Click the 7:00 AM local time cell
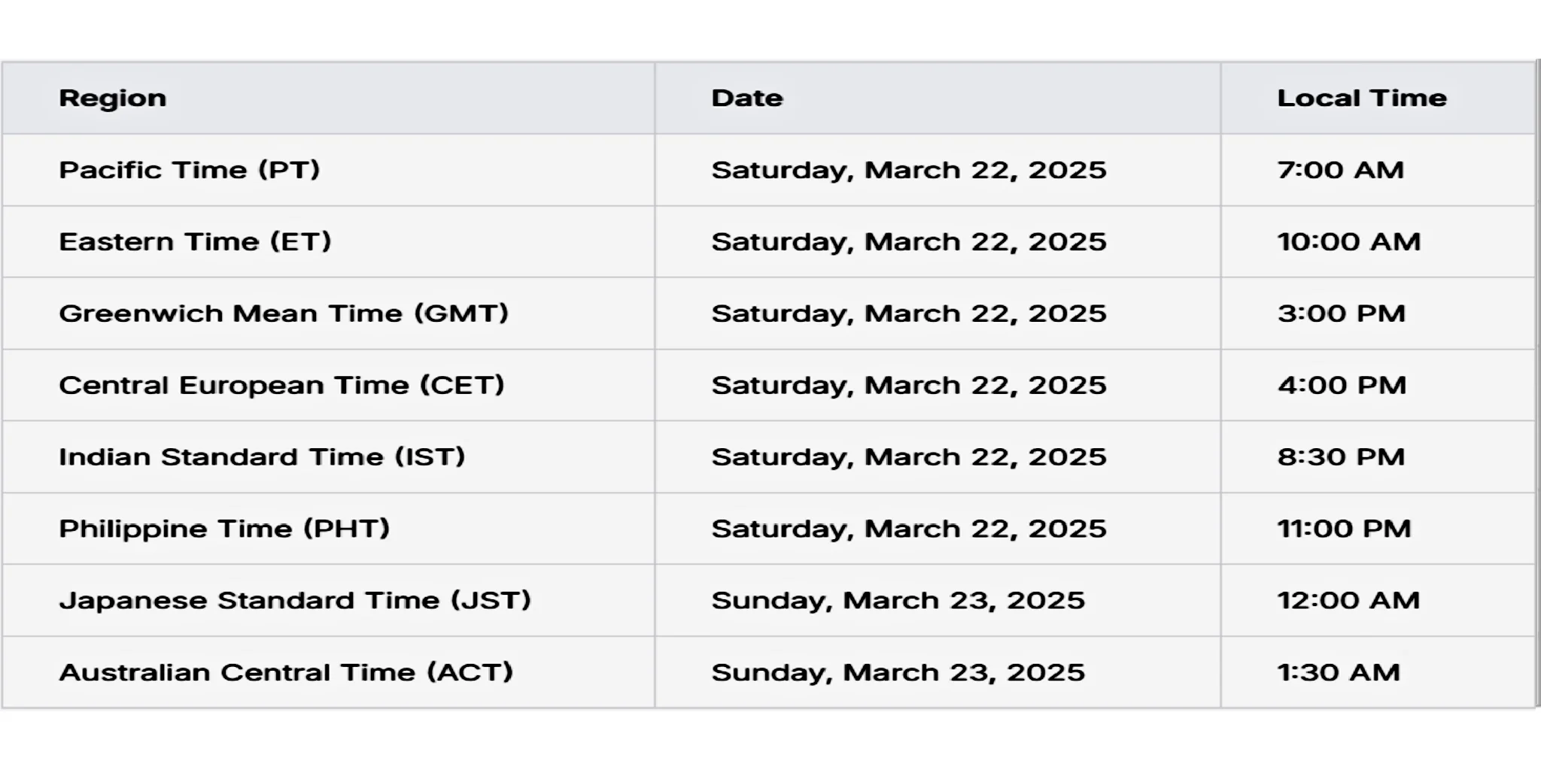The height and width of the screenshot is (770, 1541). [x=1378, y=170]
